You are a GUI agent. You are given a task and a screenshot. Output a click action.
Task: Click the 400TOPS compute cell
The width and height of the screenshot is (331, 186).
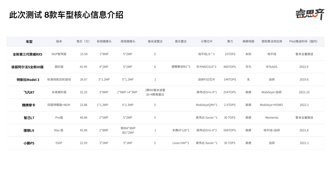point(230,67)
